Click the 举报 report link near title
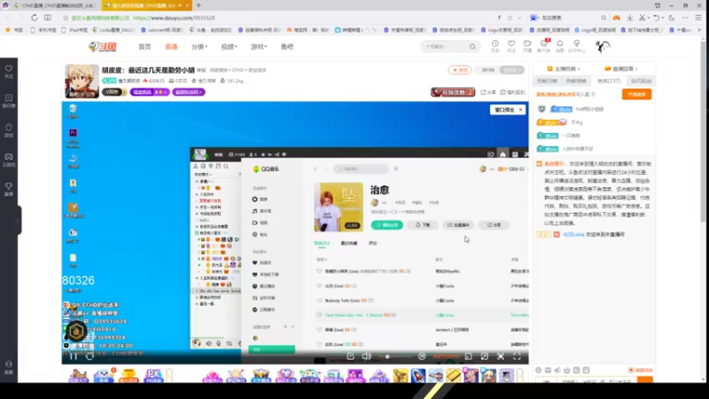Screen dimensions: 709x399 (x=201, y=70)
